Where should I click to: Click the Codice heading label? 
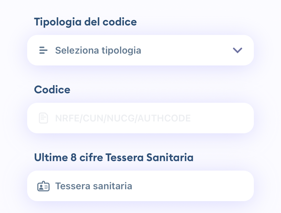coord(52,90)
